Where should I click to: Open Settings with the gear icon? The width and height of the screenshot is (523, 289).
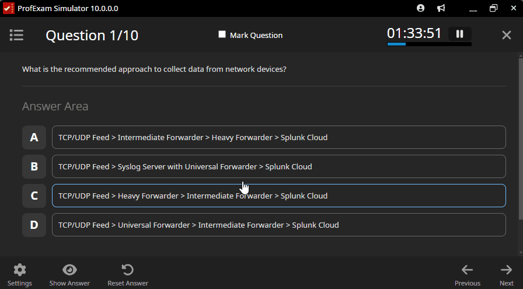[x=20, y=270]
